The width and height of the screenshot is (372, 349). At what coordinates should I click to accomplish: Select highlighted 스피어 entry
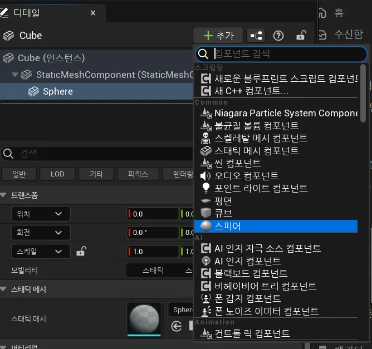click(276, 226)
